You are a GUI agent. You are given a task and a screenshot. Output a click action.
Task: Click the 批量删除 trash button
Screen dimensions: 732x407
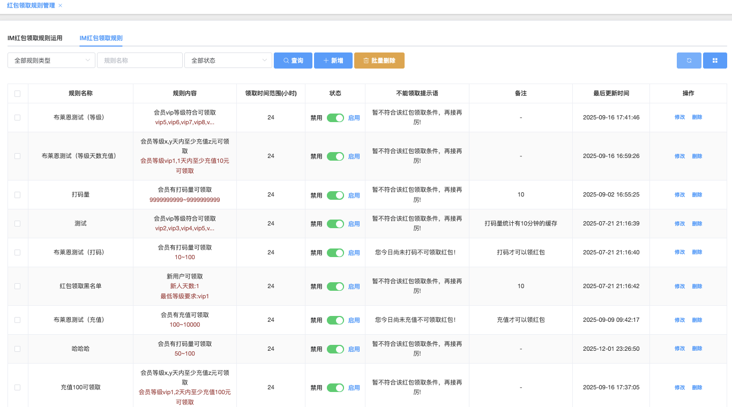tap(379, 61)
